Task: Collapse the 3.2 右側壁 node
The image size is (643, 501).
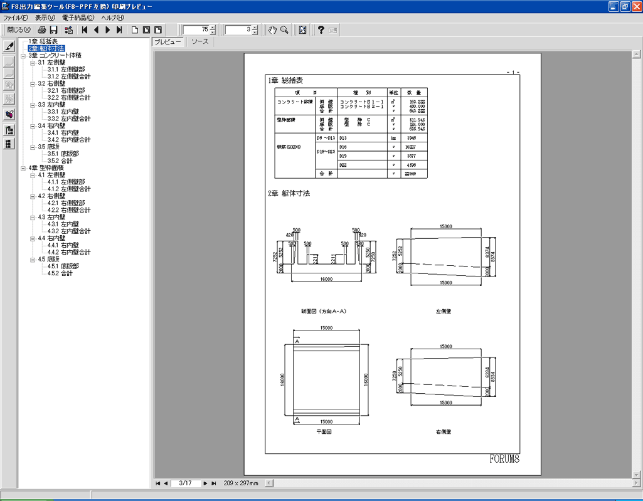Action: (33, 84)
